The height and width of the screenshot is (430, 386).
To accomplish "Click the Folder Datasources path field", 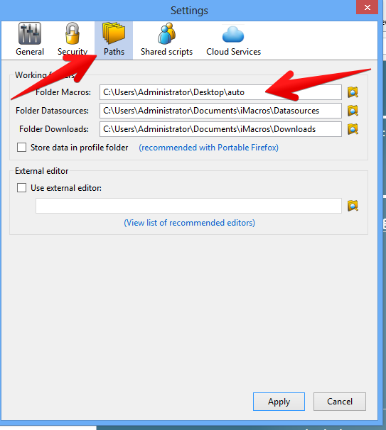I will click(220, 111).
